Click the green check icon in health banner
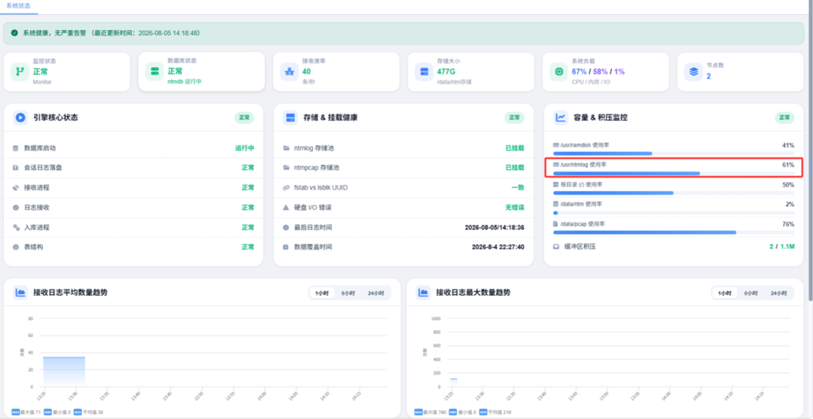Viewport: 813px width, 419px height. tap(14, 32)
